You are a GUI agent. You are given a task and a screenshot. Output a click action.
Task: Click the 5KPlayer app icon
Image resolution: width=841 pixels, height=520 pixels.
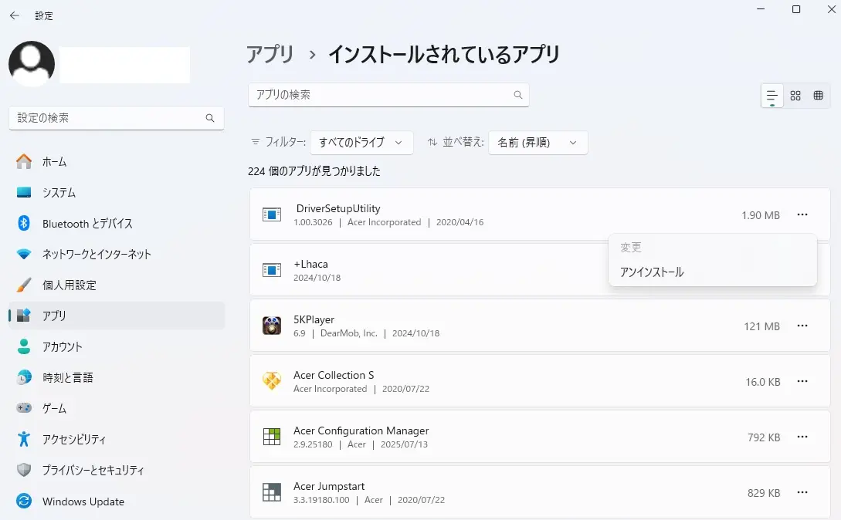[x=271, y=326]
